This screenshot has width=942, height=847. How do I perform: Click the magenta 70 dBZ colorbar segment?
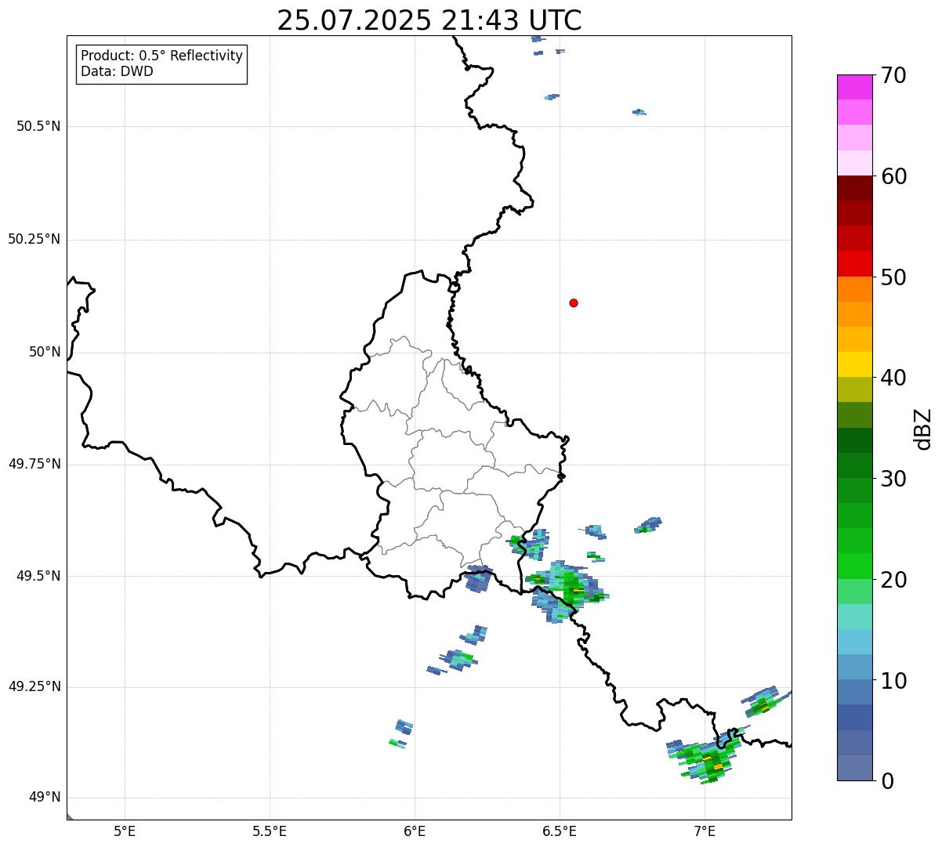pyautogui.click(x=854, y=87)
